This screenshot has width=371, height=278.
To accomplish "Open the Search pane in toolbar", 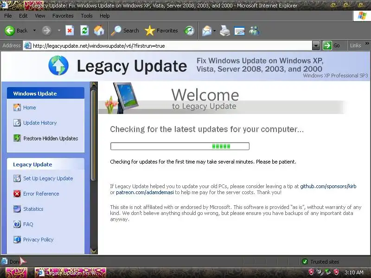I will pyautogui.click(x=125, y=31).
